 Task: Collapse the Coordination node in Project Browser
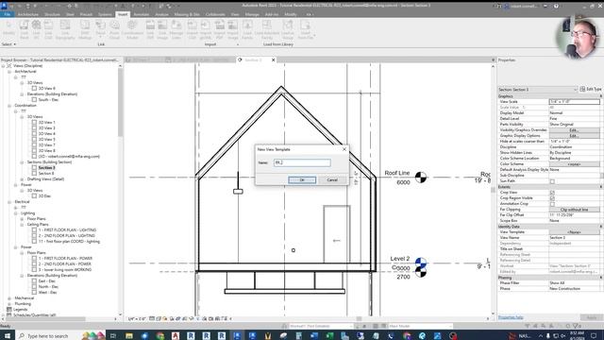(x=9, y=106)
